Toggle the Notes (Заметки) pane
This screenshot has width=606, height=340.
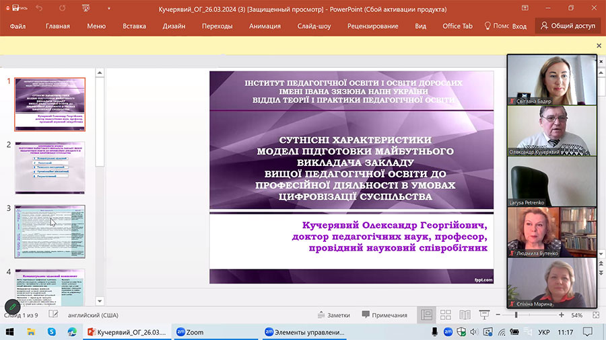333,314
